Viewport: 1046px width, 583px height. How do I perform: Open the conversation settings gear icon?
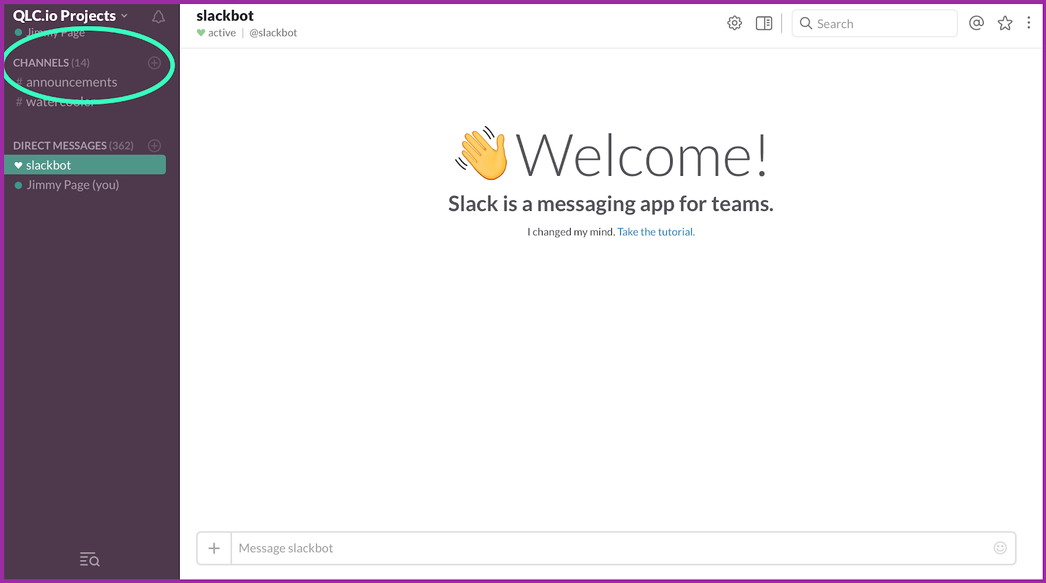(x=735, y=24)
